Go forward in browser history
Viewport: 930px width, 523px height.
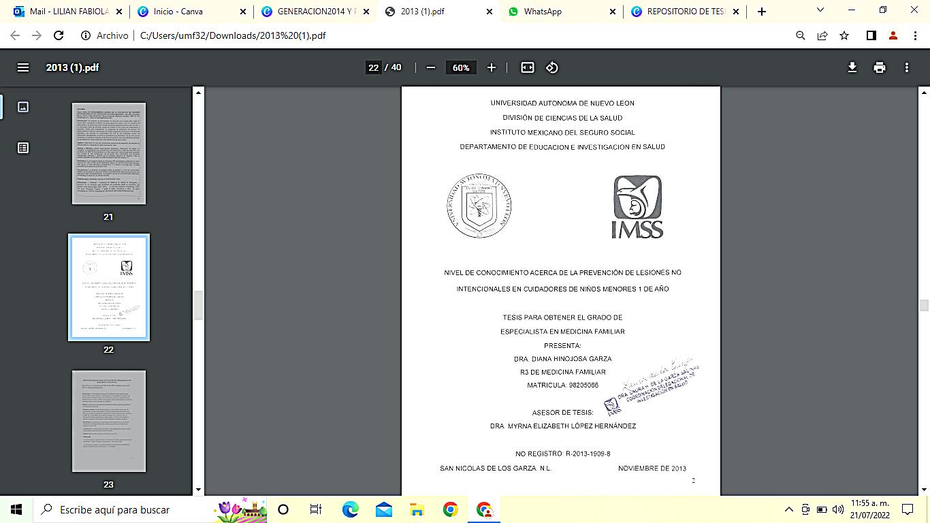[x=37, y=35]
